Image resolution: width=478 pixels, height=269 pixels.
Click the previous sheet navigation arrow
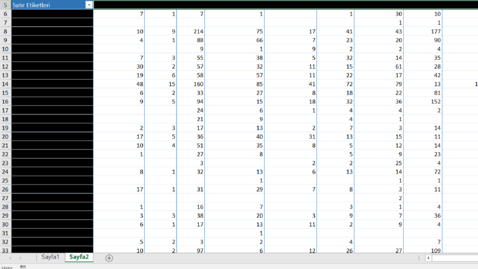pyautogui.click(x=10, y=258)
